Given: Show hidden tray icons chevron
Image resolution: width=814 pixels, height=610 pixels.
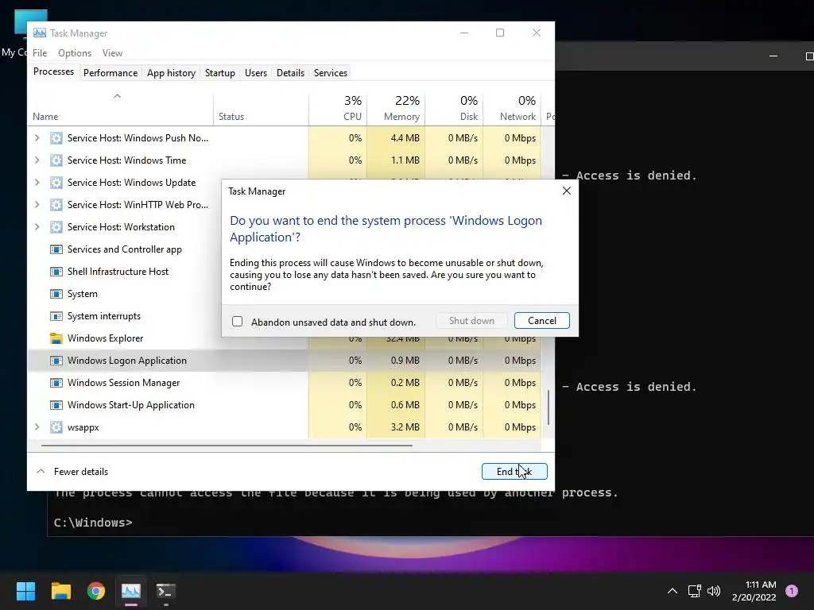Looking at the screenshot, I should [x=673, y=591].
